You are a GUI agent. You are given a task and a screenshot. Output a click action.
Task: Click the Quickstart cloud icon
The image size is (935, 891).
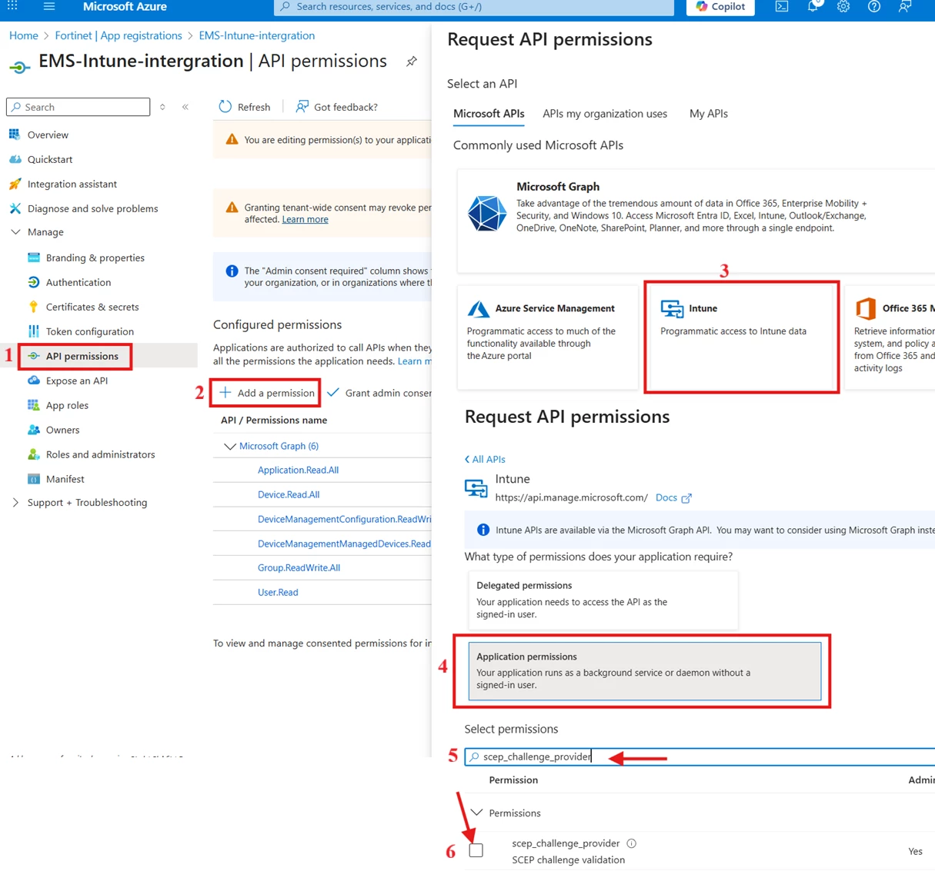(15, 159)
